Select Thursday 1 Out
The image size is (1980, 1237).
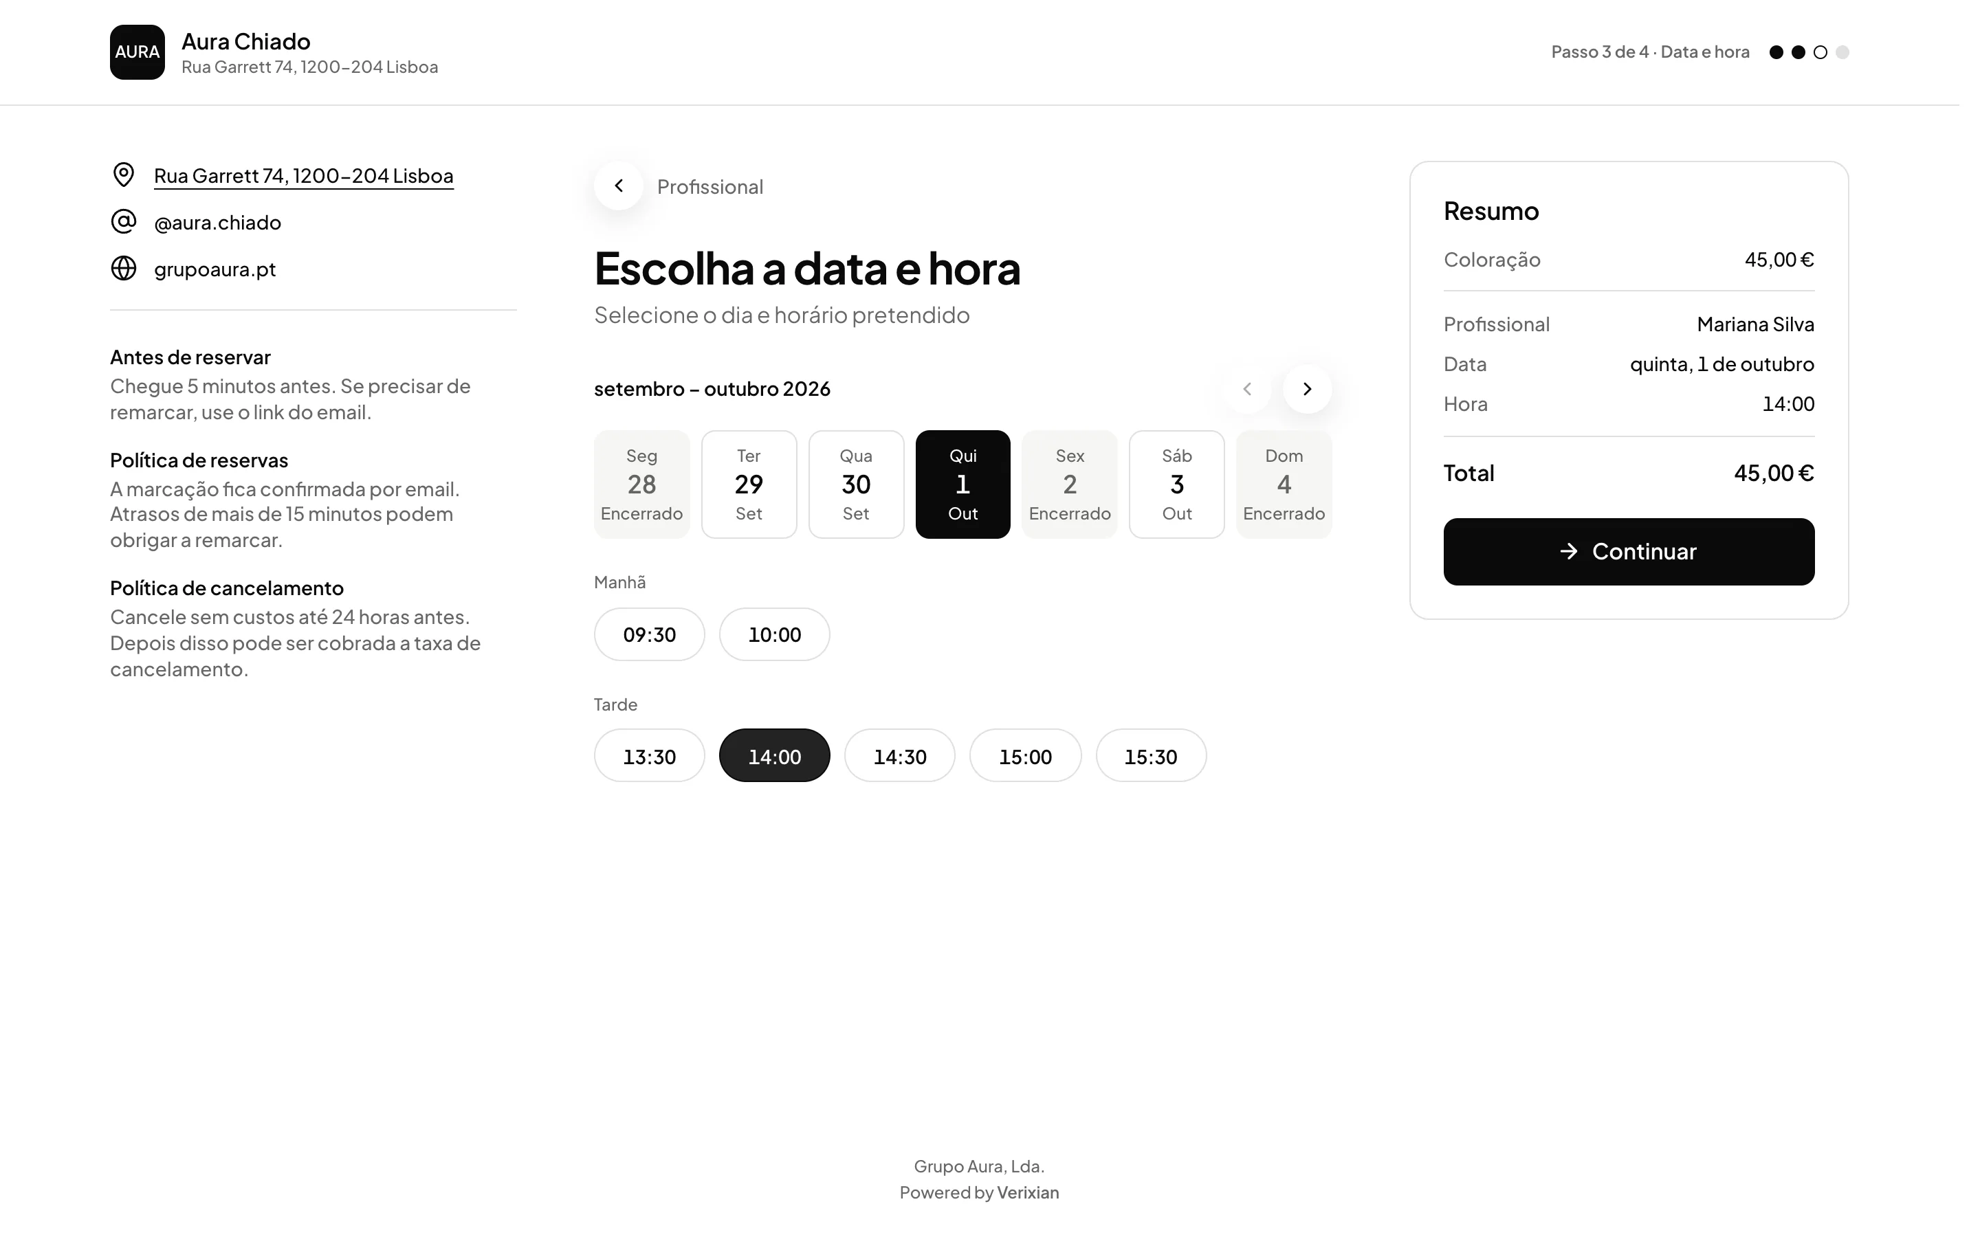pyautogui.click(x=963, y=484)
